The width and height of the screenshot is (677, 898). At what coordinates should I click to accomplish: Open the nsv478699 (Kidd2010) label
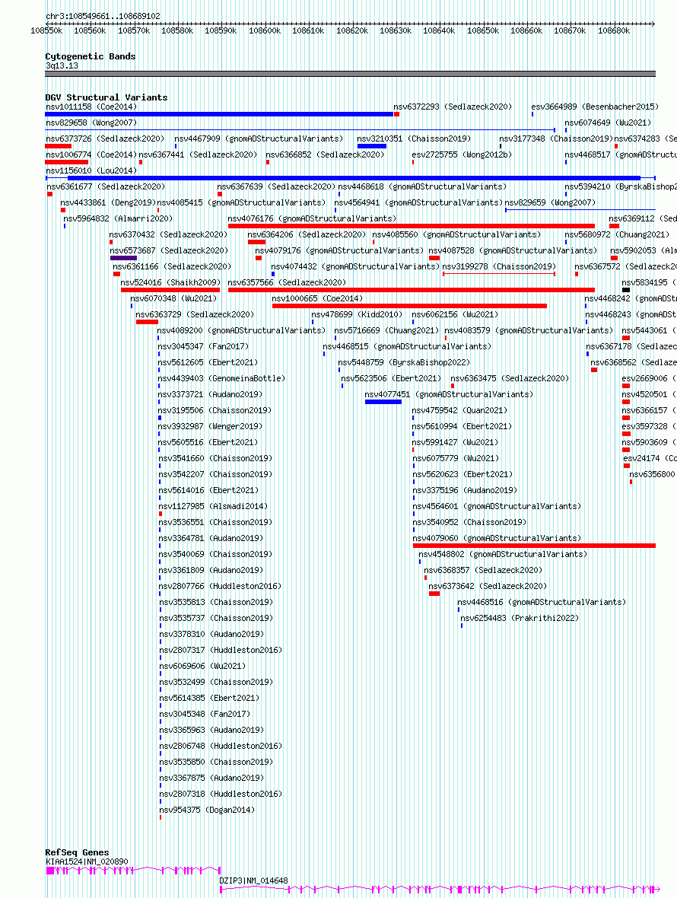(357, 316)
